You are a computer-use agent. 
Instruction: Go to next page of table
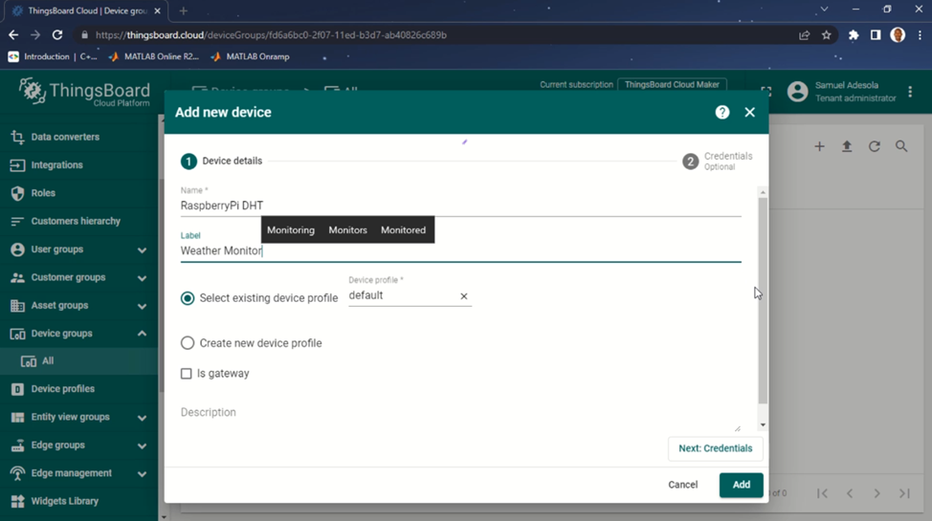tap(877, 493)
